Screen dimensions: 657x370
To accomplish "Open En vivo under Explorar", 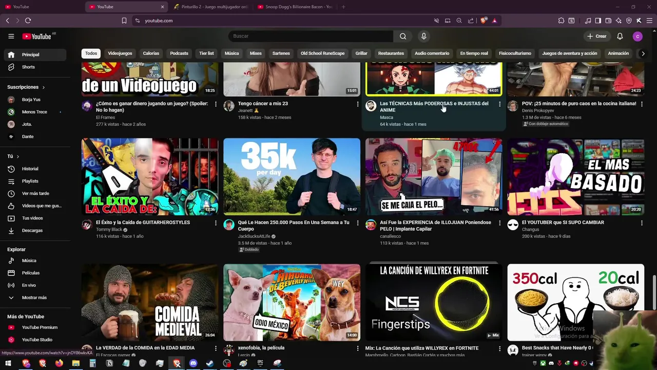I will click(35, 285).
